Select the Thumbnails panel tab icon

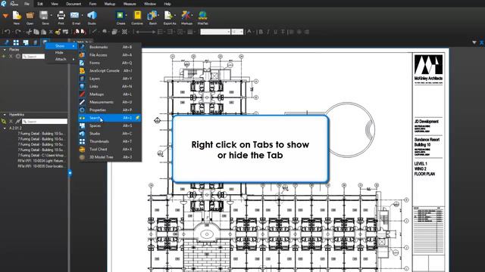click(x=16, y=42)
